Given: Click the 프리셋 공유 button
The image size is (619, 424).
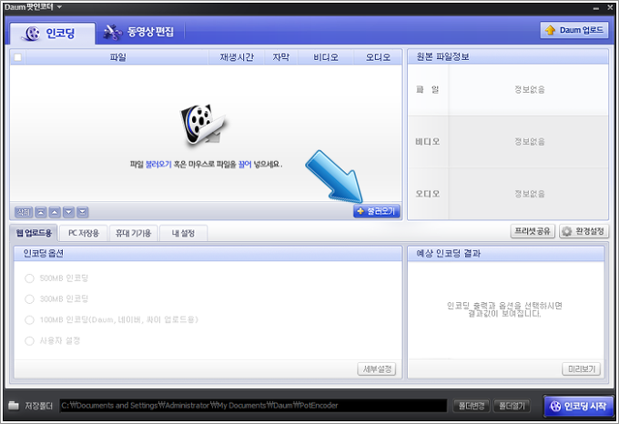Looking at the screenshot, I should [x=533, y=231].
